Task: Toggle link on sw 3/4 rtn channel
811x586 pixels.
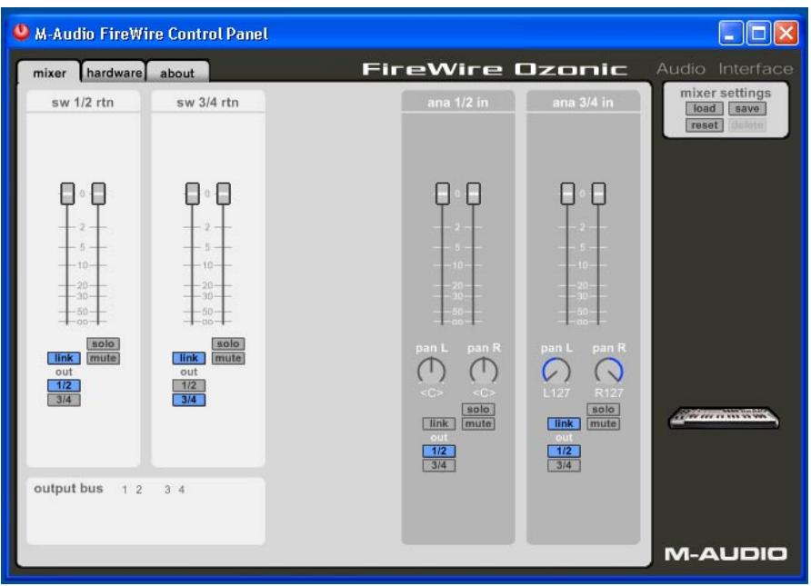Action: tap(189, 358)
